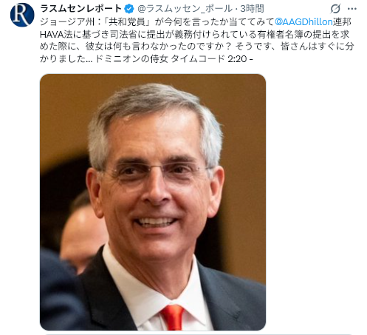
Task: Enlarge the attached photo of the smiling man
Action: [x=153, y=202]
